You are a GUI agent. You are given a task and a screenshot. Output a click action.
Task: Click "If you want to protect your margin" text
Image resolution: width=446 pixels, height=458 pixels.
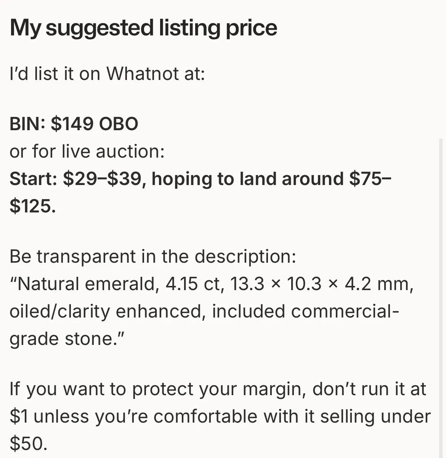click(156, 389)
